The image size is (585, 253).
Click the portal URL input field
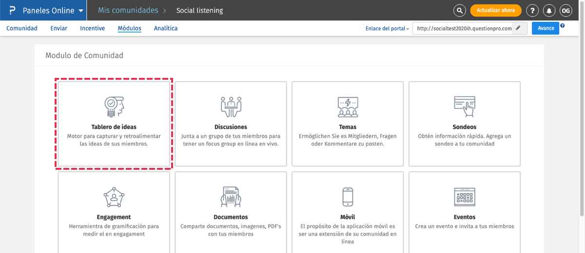463,28
